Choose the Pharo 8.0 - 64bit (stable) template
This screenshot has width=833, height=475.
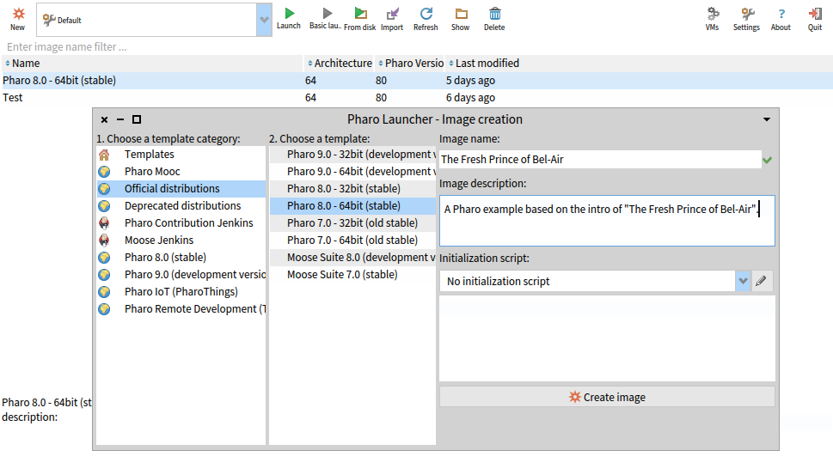click(x=352, y=206)
